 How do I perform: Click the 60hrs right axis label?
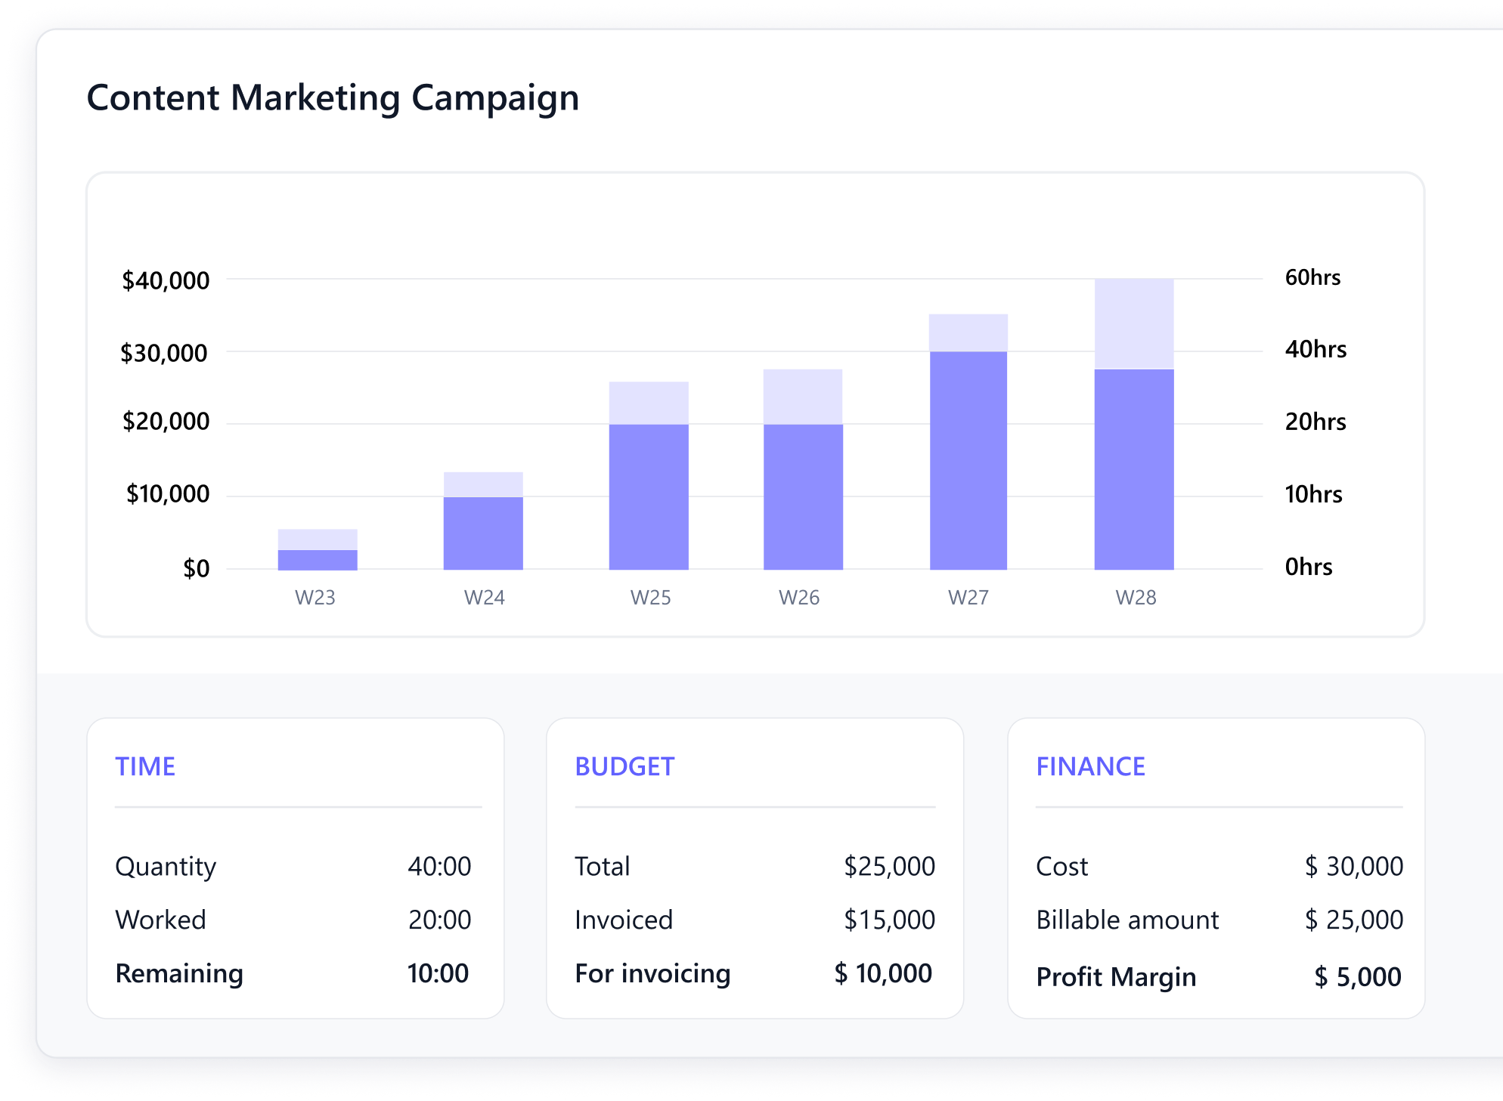(1312, 277)
